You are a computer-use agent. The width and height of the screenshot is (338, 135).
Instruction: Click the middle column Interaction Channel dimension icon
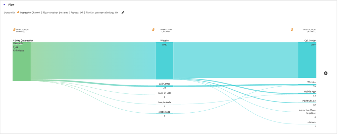[153, 29]
